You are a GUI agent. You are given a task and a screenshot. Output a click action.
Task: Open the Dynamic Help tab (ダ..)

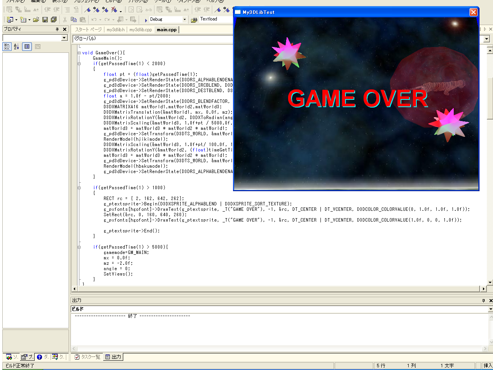click(x=43, y=357)
